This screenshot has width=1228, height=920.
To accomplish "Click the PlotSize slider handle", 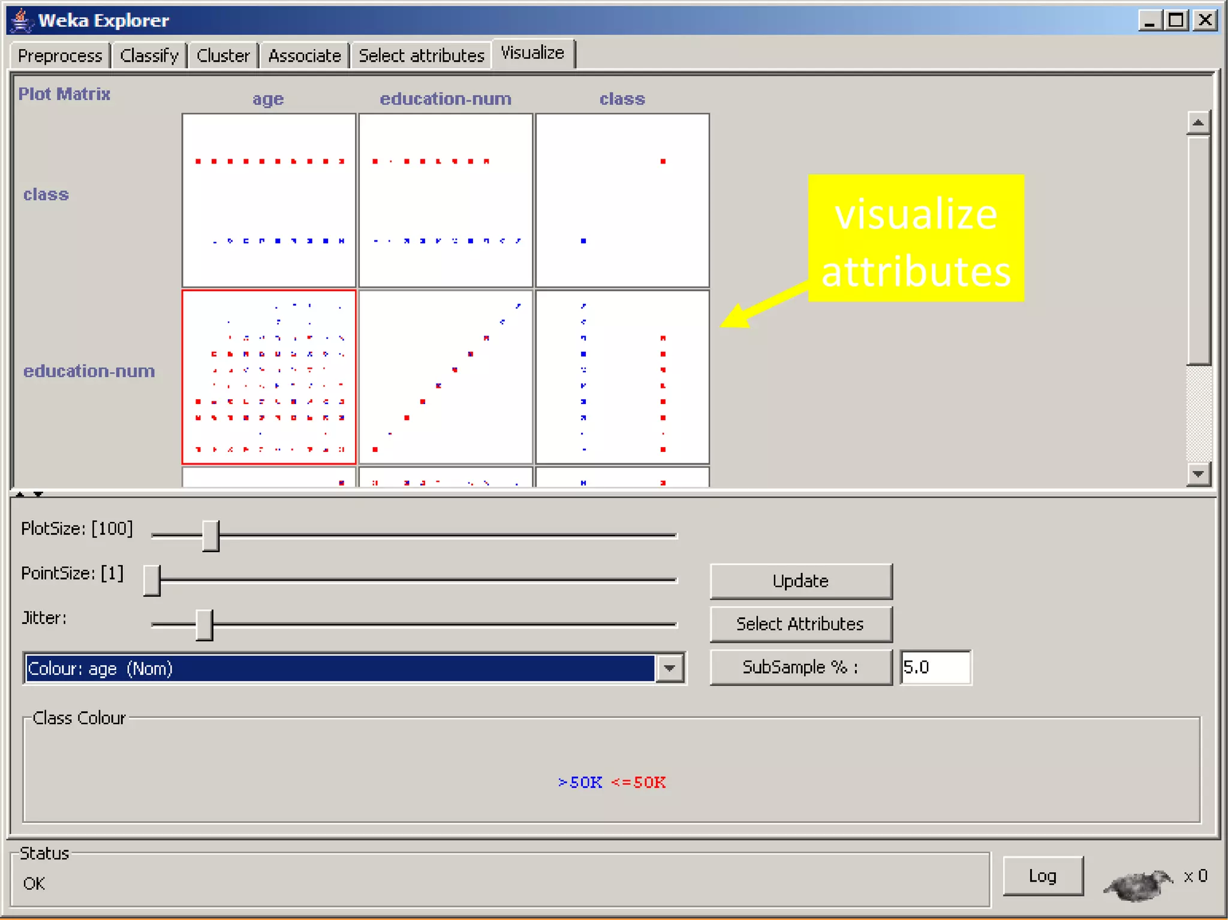I will click(210, 535).
